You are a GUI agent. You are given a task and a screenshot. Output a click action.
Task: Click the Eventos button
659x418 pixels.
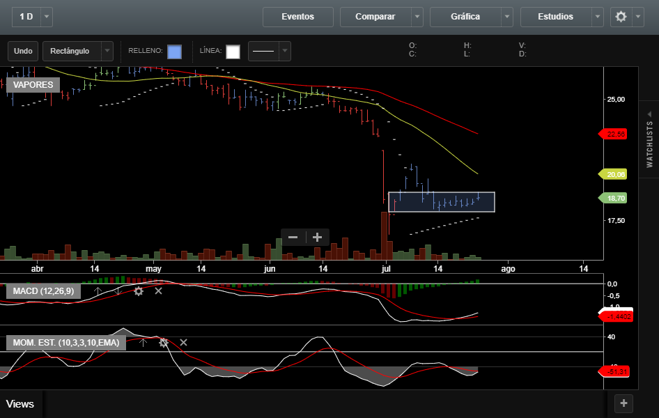[x=297, y=17]
